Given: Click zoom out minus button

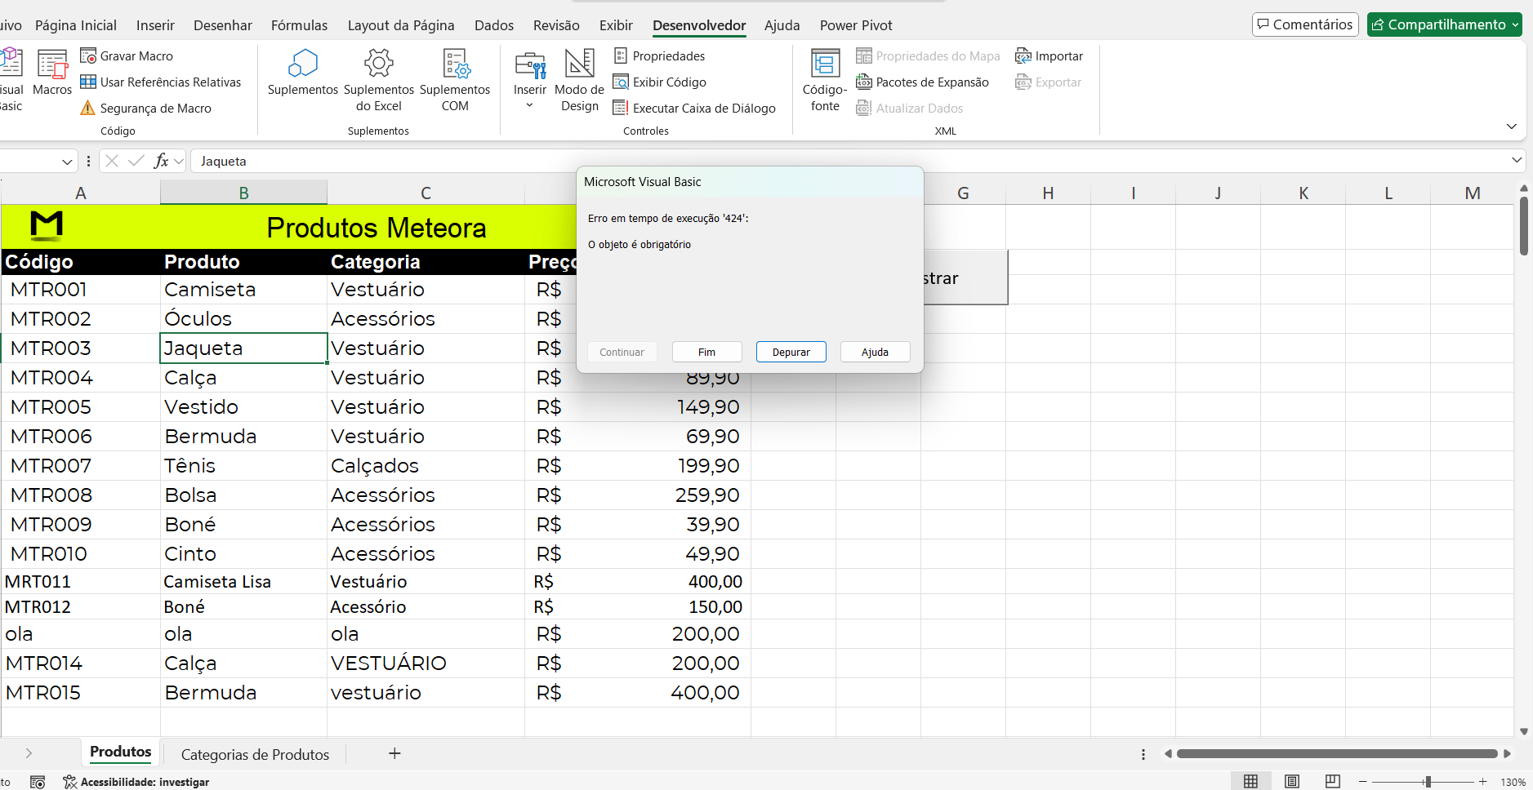Looking at the screenshot, I should [1362, 782].
